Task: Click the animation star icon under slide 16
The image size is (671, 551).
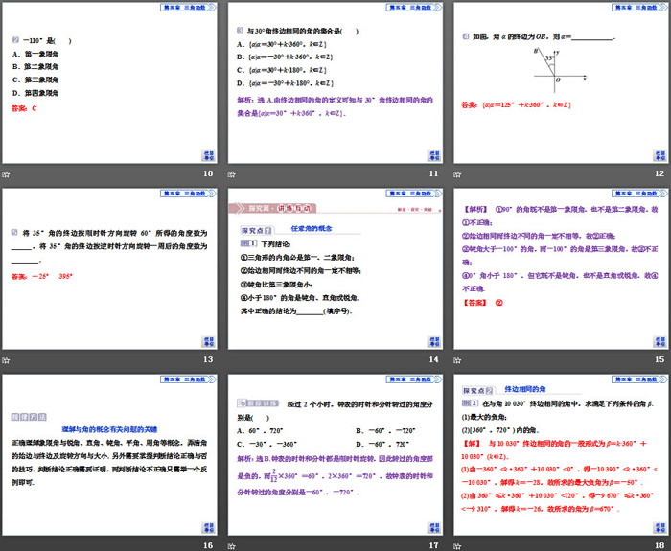Action: click(x=6, y=544)
